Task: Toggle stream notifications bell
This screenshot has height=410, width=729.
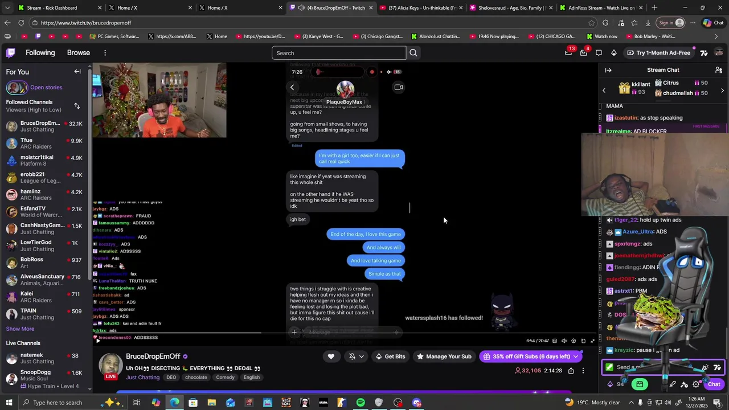Action: tap(352, 356)
